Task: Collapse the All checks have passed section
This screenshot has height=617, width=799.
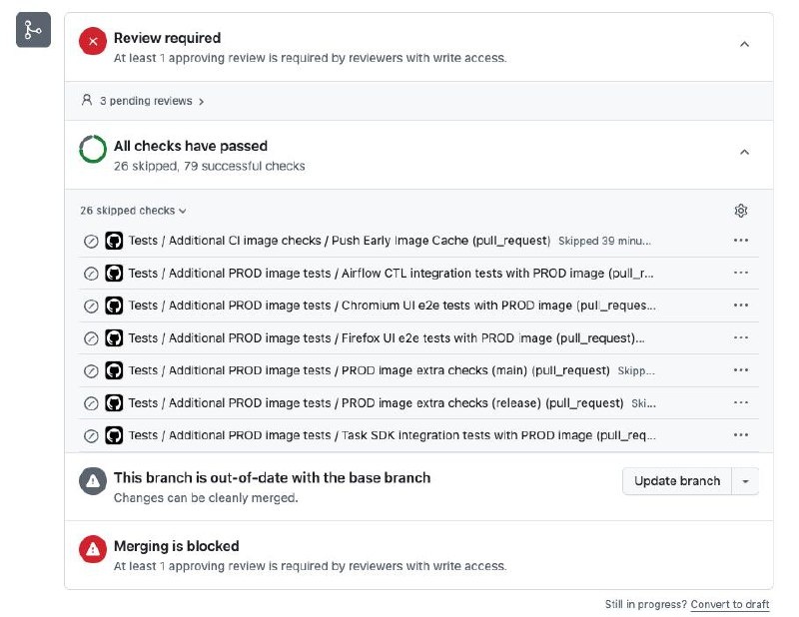Action: click(744, 153)
